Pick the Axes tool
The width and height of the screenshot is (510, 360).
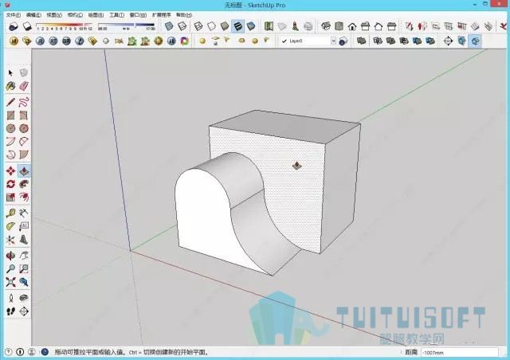tap(10, 240)
